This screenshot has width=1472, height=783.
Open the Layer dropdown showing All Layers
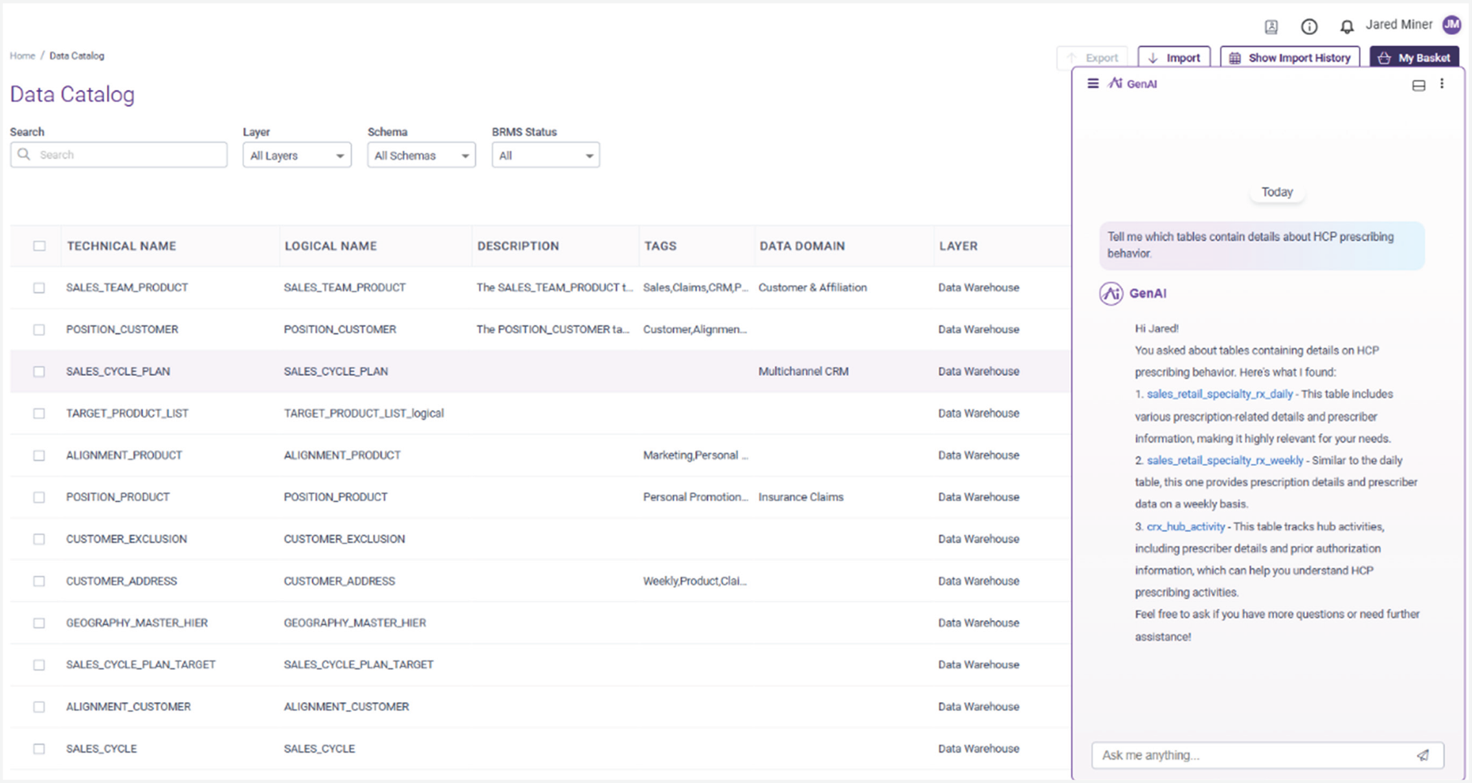pos(296,155)
